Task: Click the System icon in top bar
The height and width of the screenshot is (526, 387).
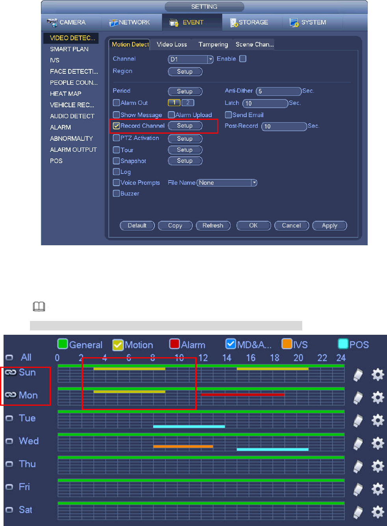Action: pos(294,22)
